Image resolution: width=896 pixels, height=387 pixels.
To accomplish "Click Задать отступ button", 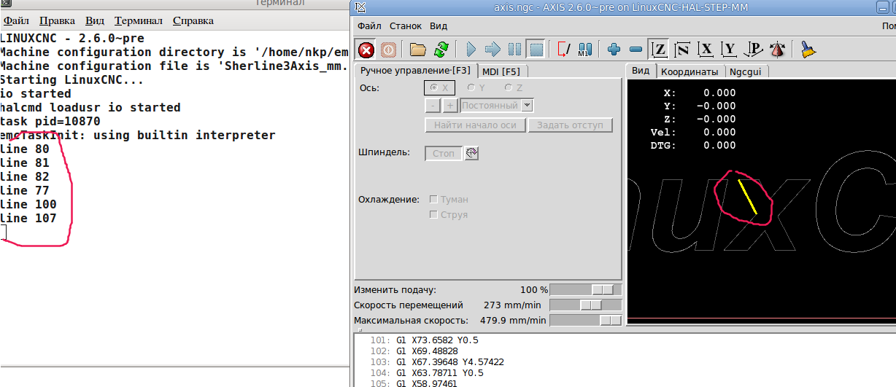I will [x=570, y=125].
